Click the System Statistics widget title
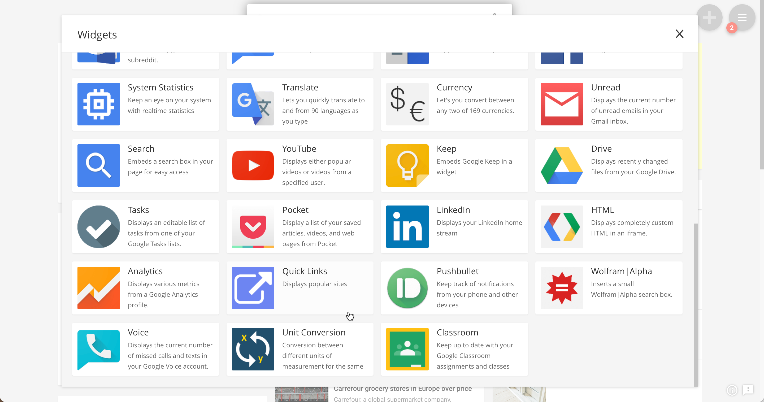This screenshot has height=402, width=764. [160, 88]
